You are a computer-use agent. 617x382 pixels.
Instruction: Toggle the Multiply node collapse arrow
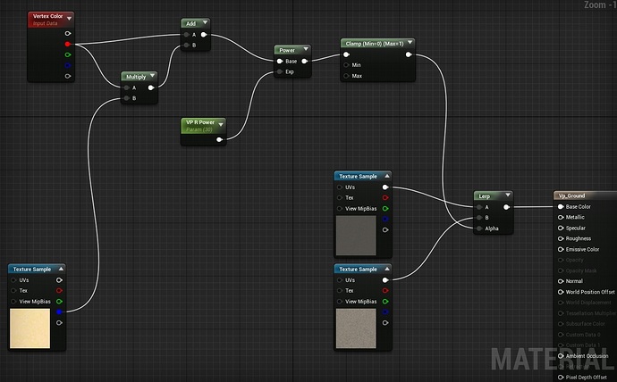[152, 75]
